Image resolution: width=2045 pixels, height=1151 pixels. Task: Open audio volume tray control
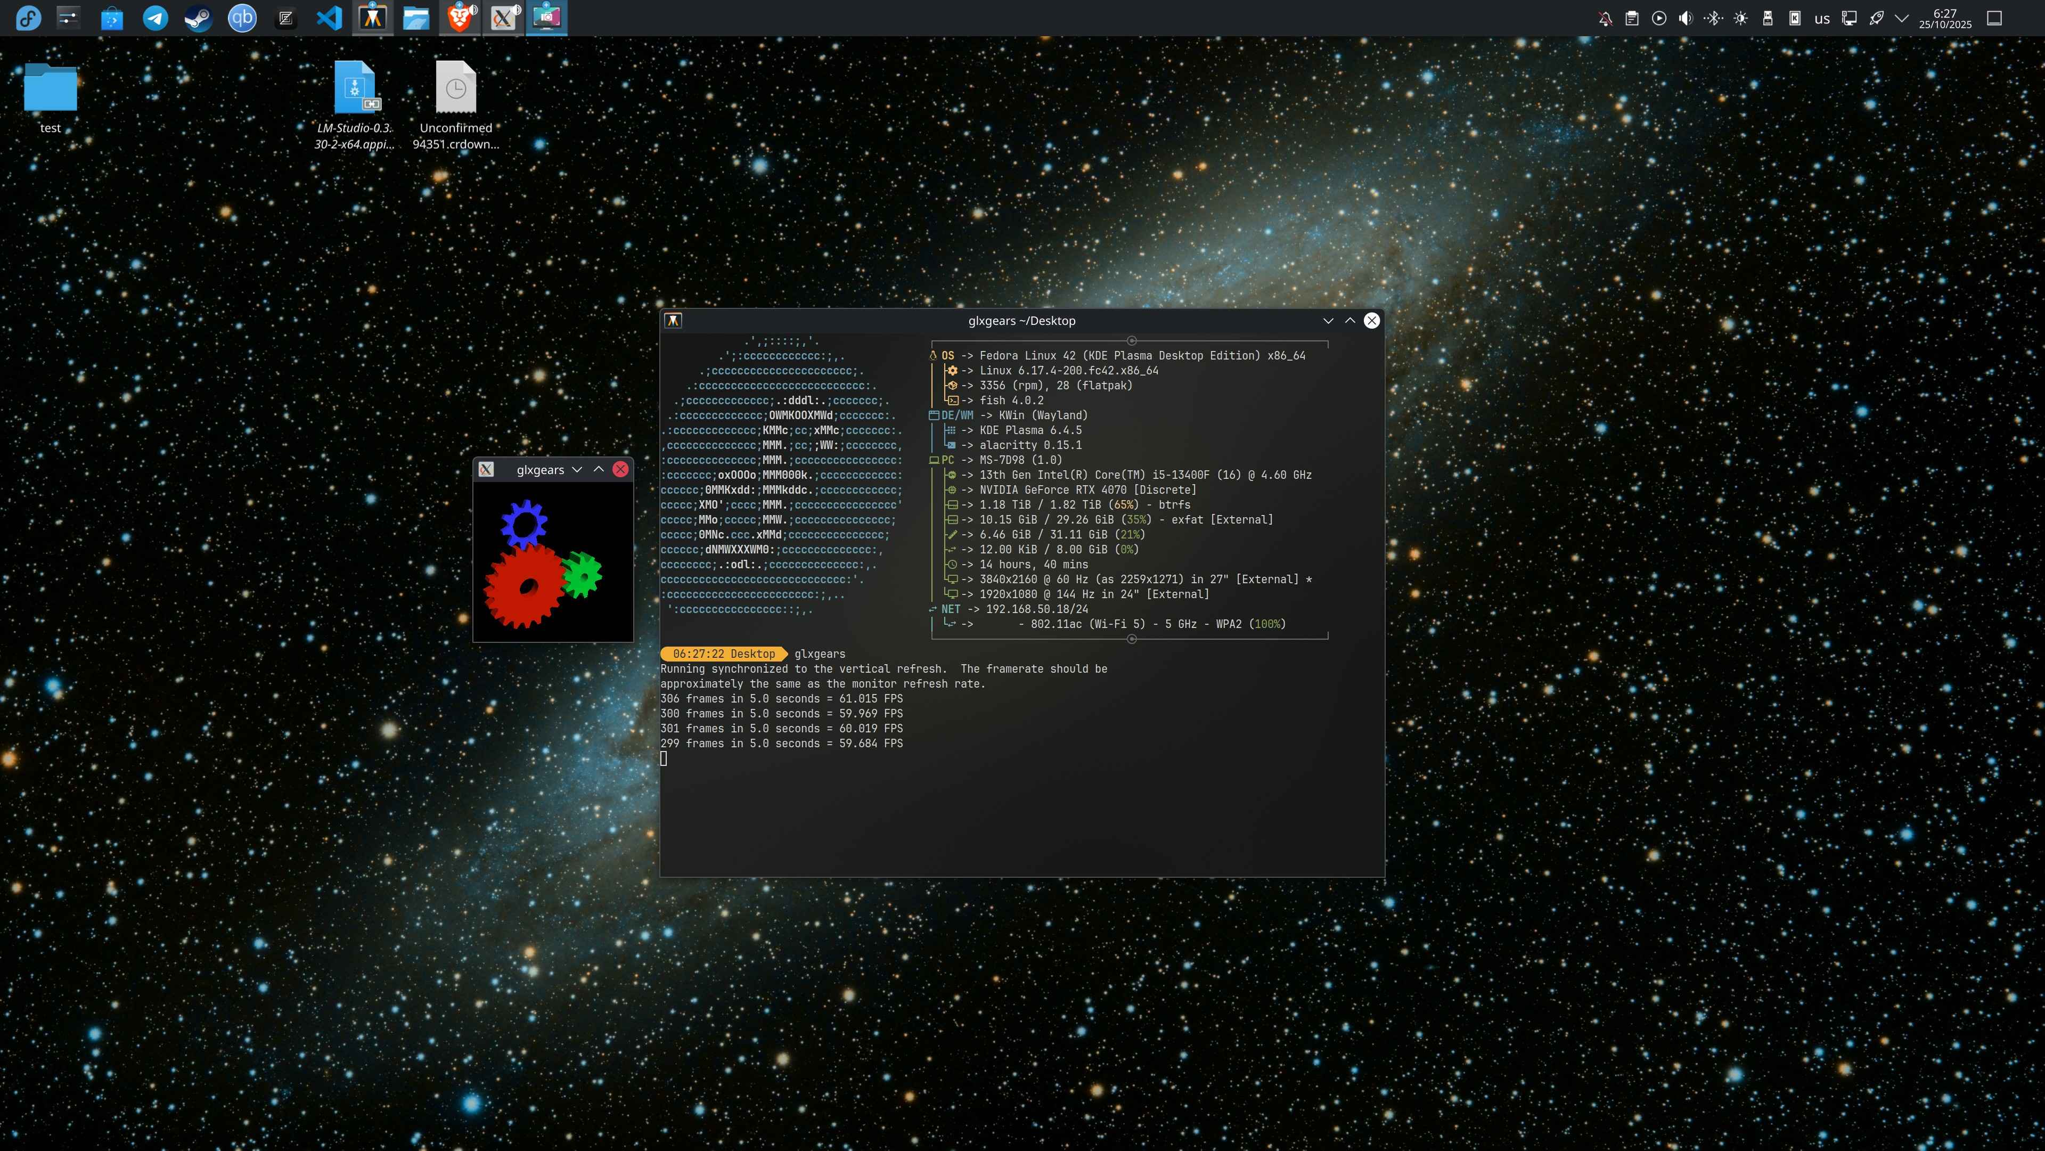point(1686,18)
